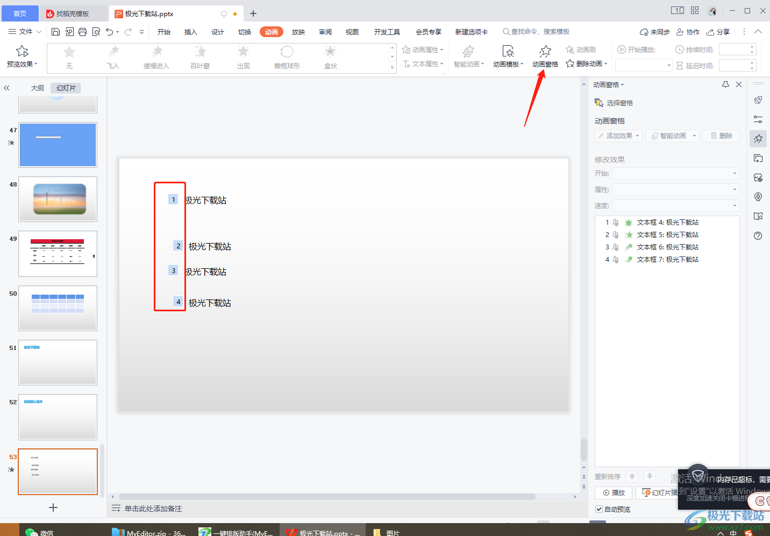Click the slide transition icon in sidebar

[x=758, y=158]
